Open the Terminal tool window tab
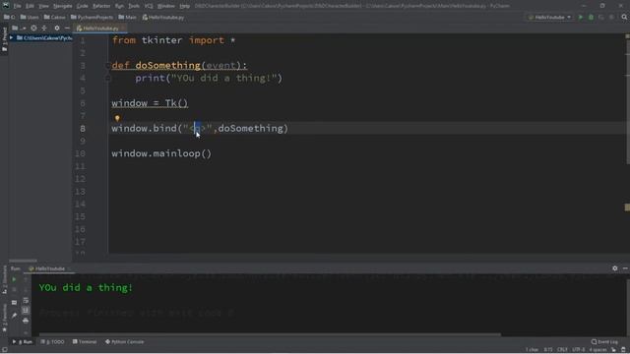The width and height of the screenshot is (630, 354). click(x=85, y=342)
